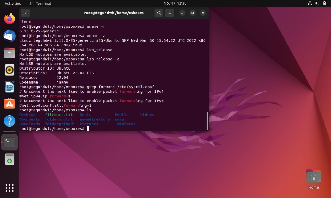Click the network status icon in top bar
This screenshot has height=198, width=331.
(x=310, y=3)
